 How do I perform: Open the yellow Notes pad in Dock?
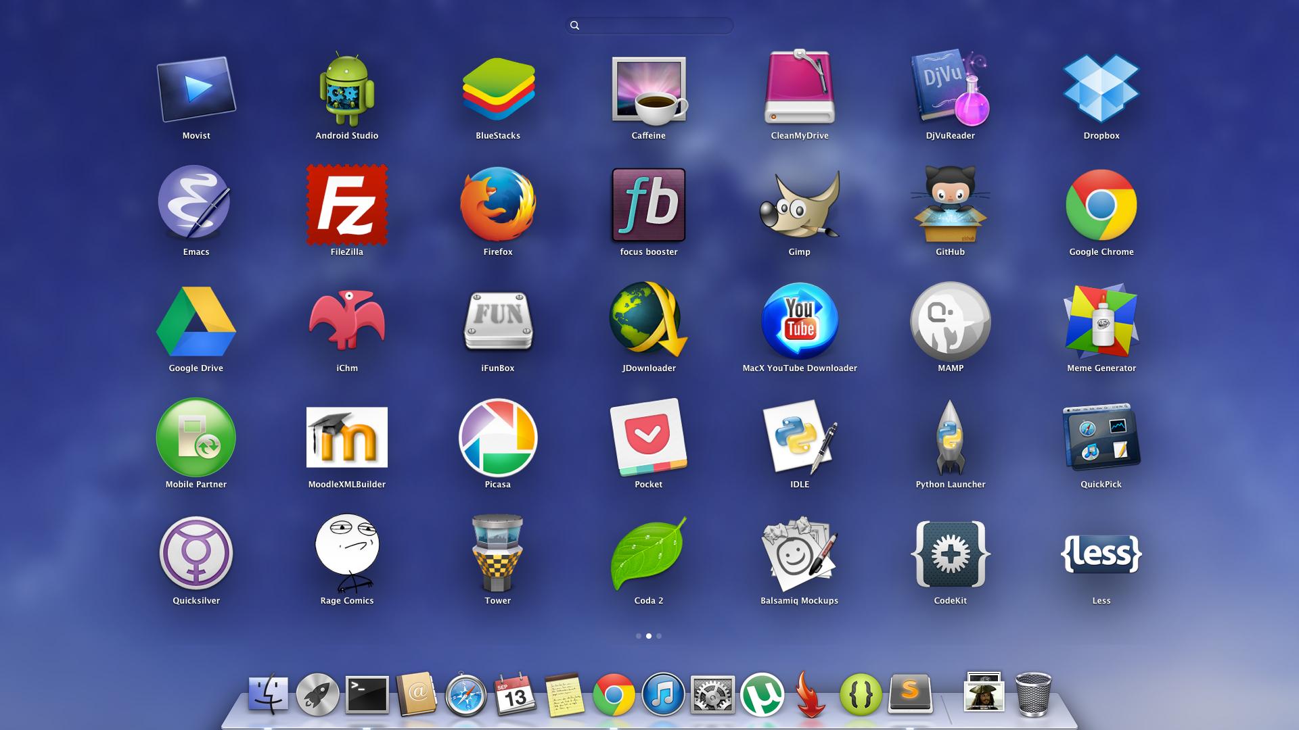coord(564,695)
